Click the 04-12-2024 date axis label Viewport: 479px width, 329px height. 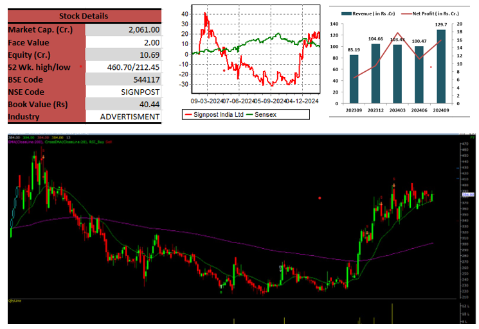(x=302, y=101)
